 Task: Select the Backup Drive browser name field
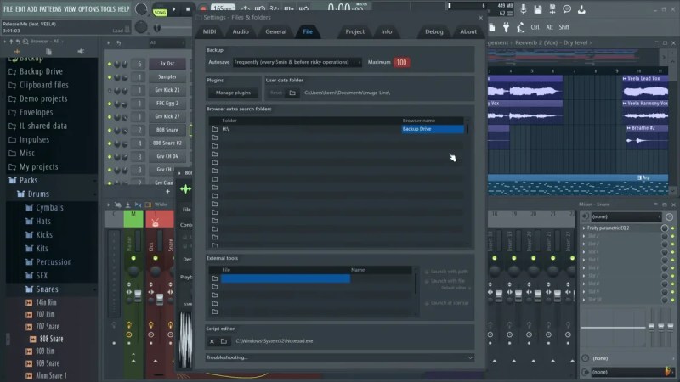coord(433,129)
